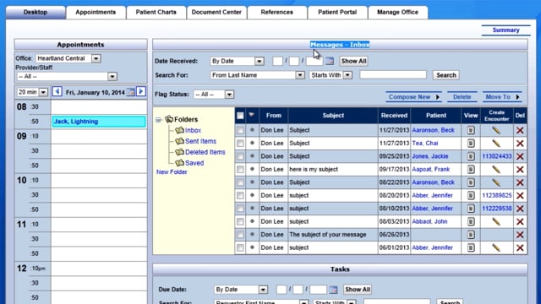Image resolution: width=541 pixels, height=304 pixels.
Task: Click the New Folder link
Action: tap(172, 172)
